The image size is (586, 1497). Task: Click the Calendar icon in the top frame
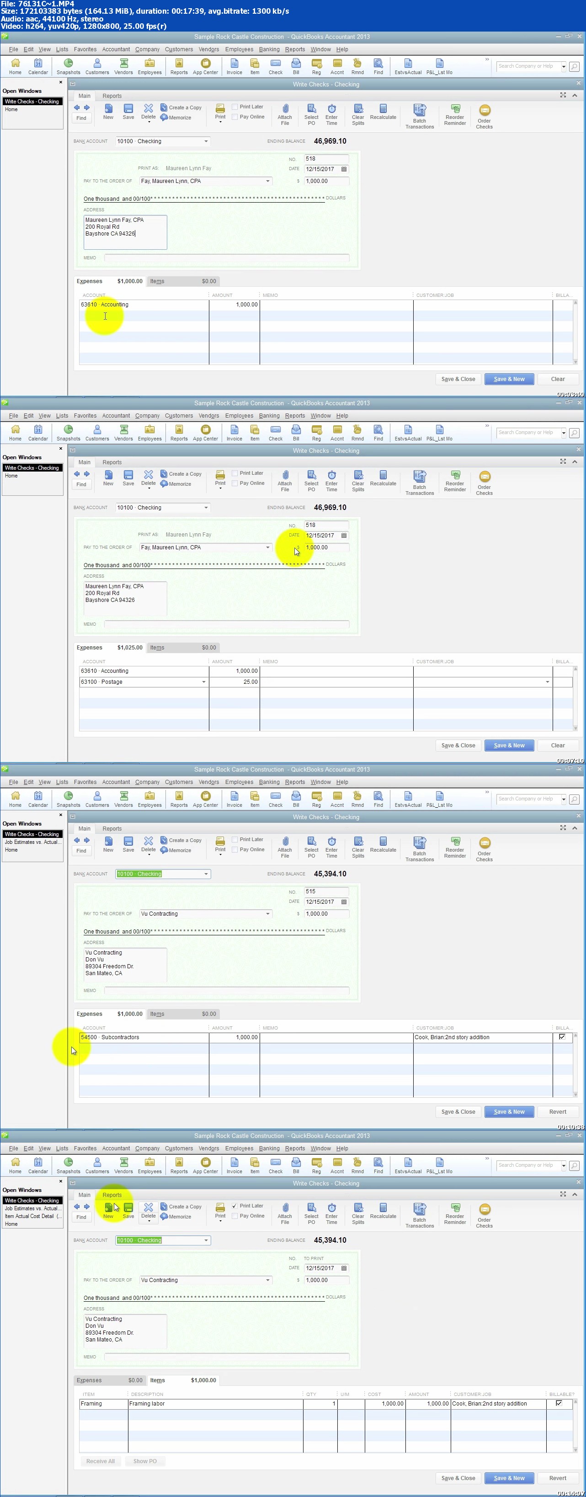(38, 66)
